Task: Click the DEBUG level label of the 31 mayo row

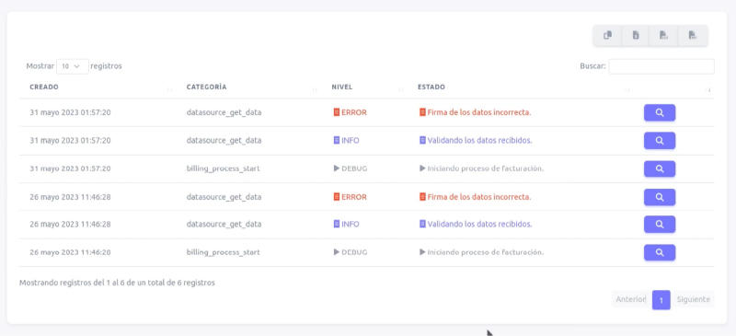Action: (351, 168)
